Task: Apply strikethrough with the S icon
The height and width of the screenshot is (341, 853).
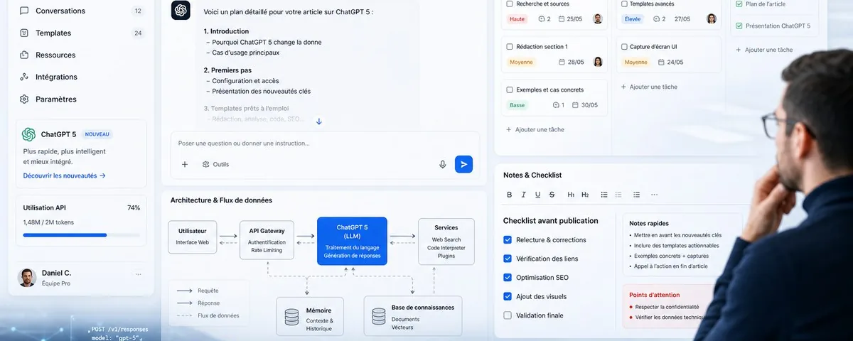Action: click(x=552, y=195)
